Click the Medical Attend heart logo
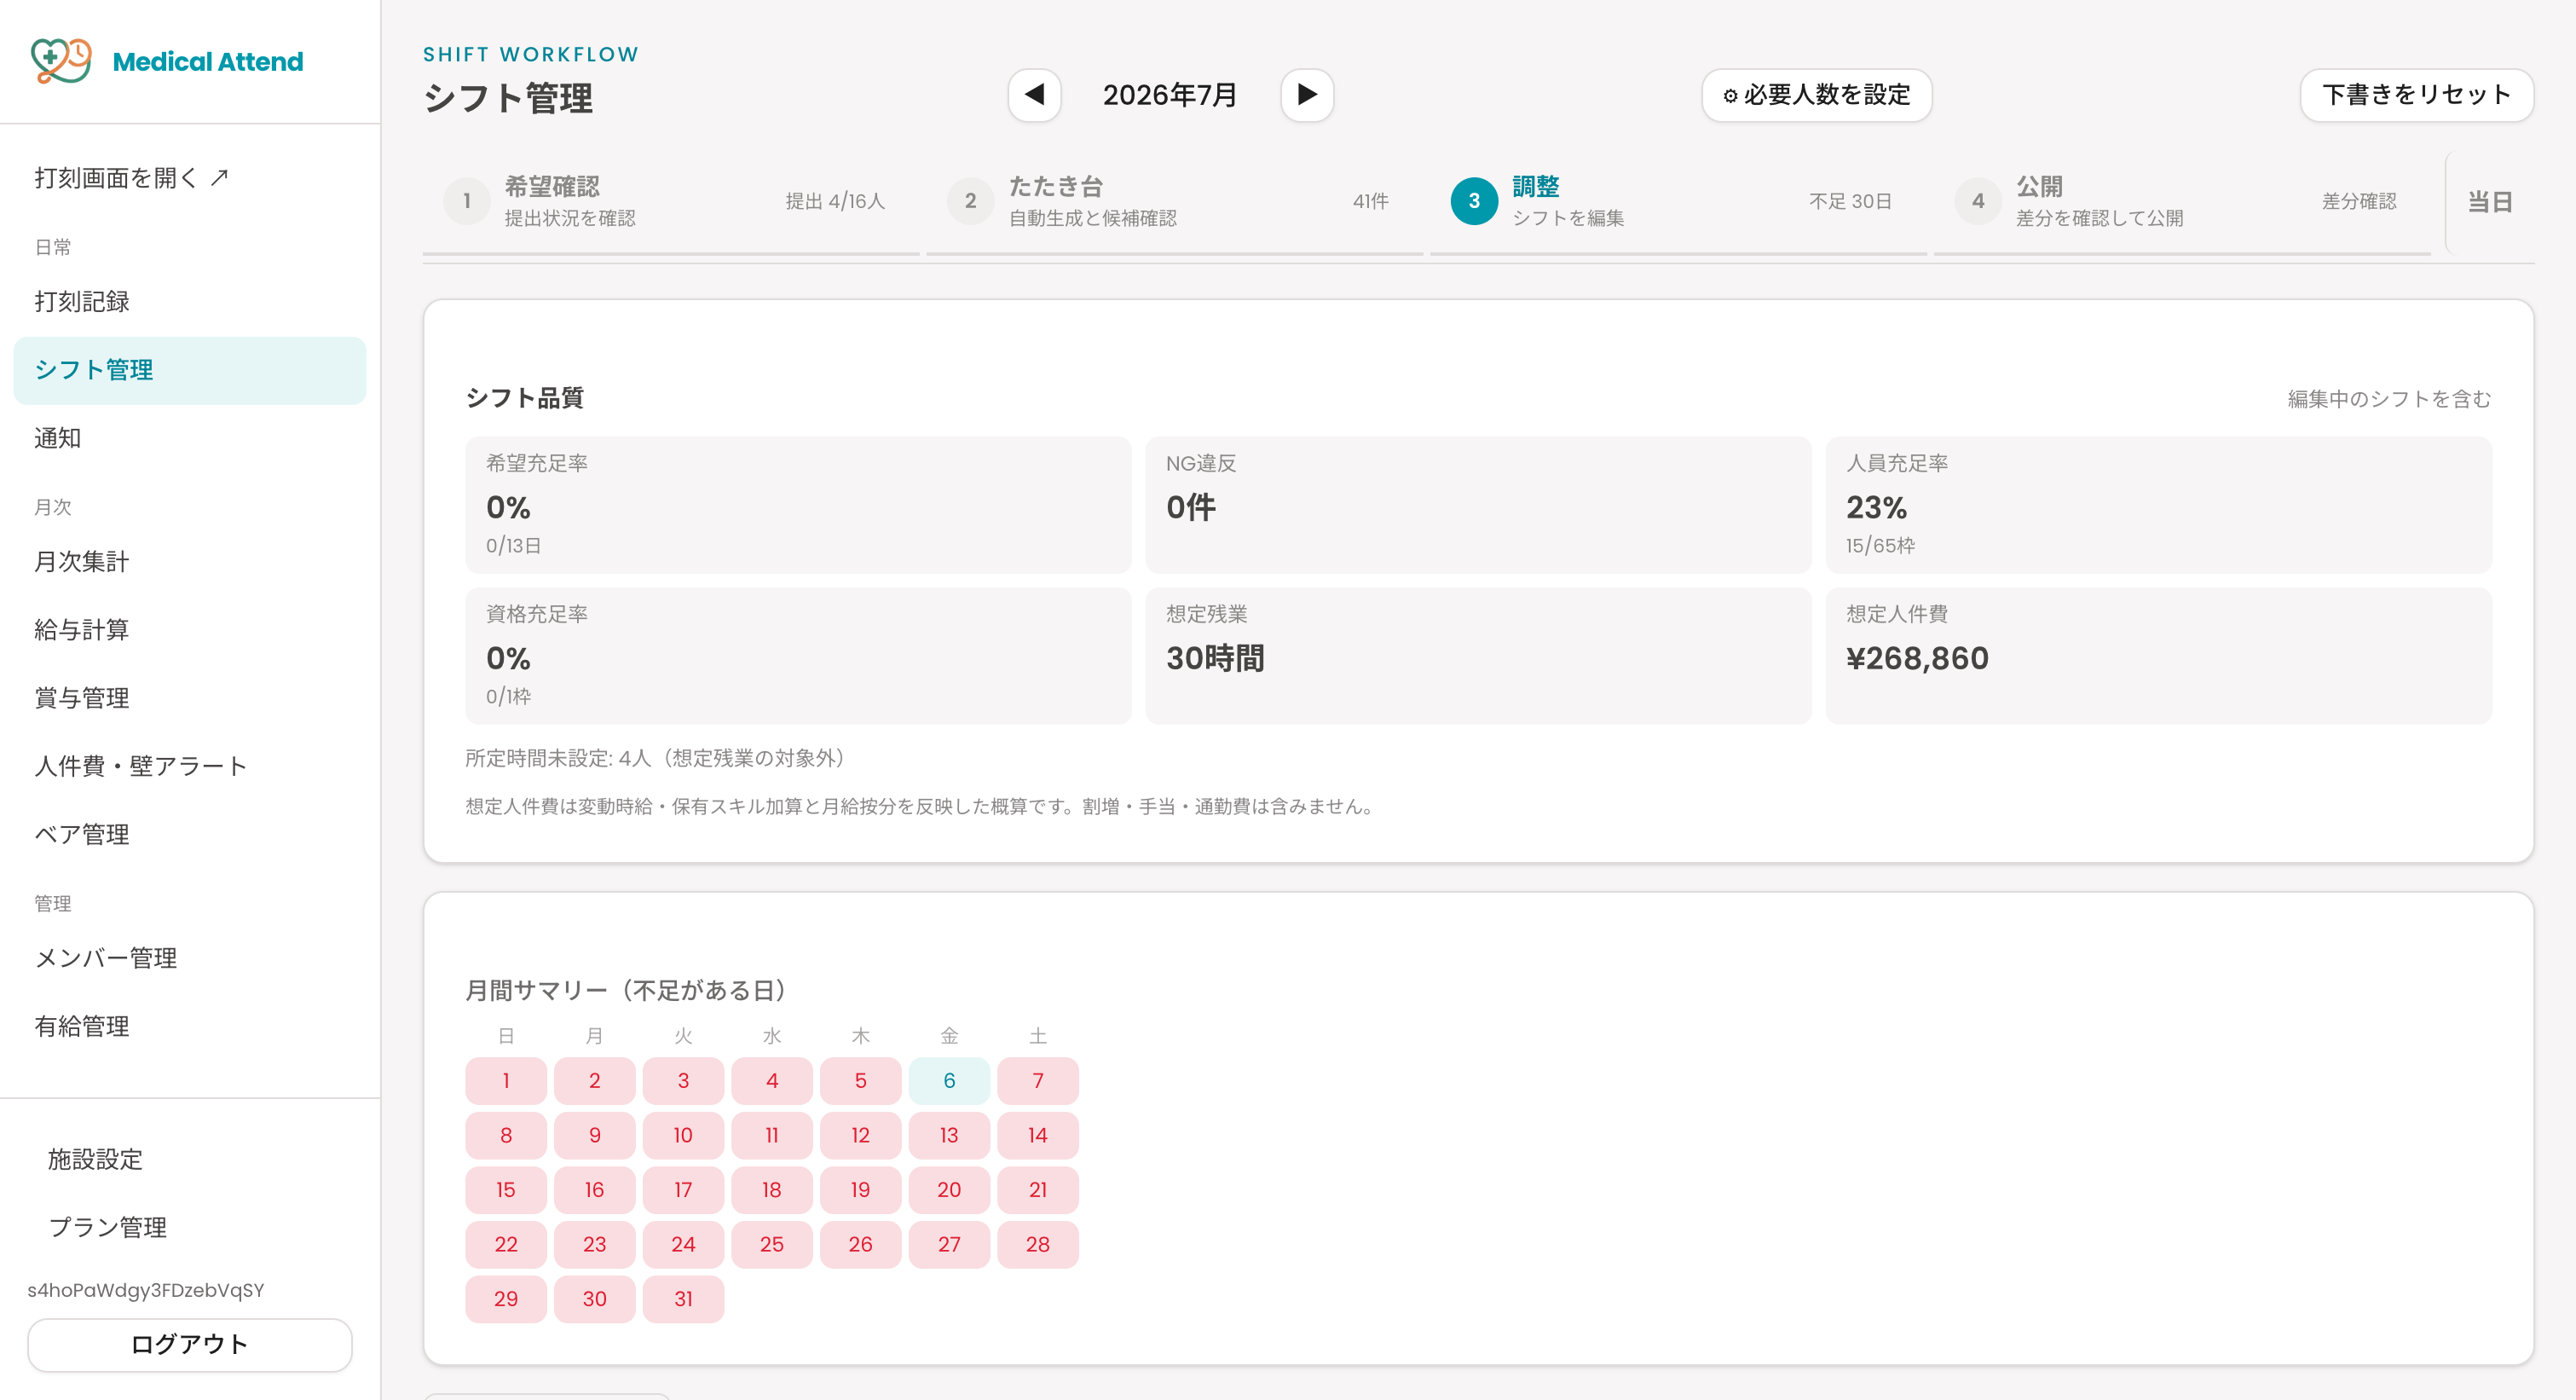2576x1400 pixels. 61,61
